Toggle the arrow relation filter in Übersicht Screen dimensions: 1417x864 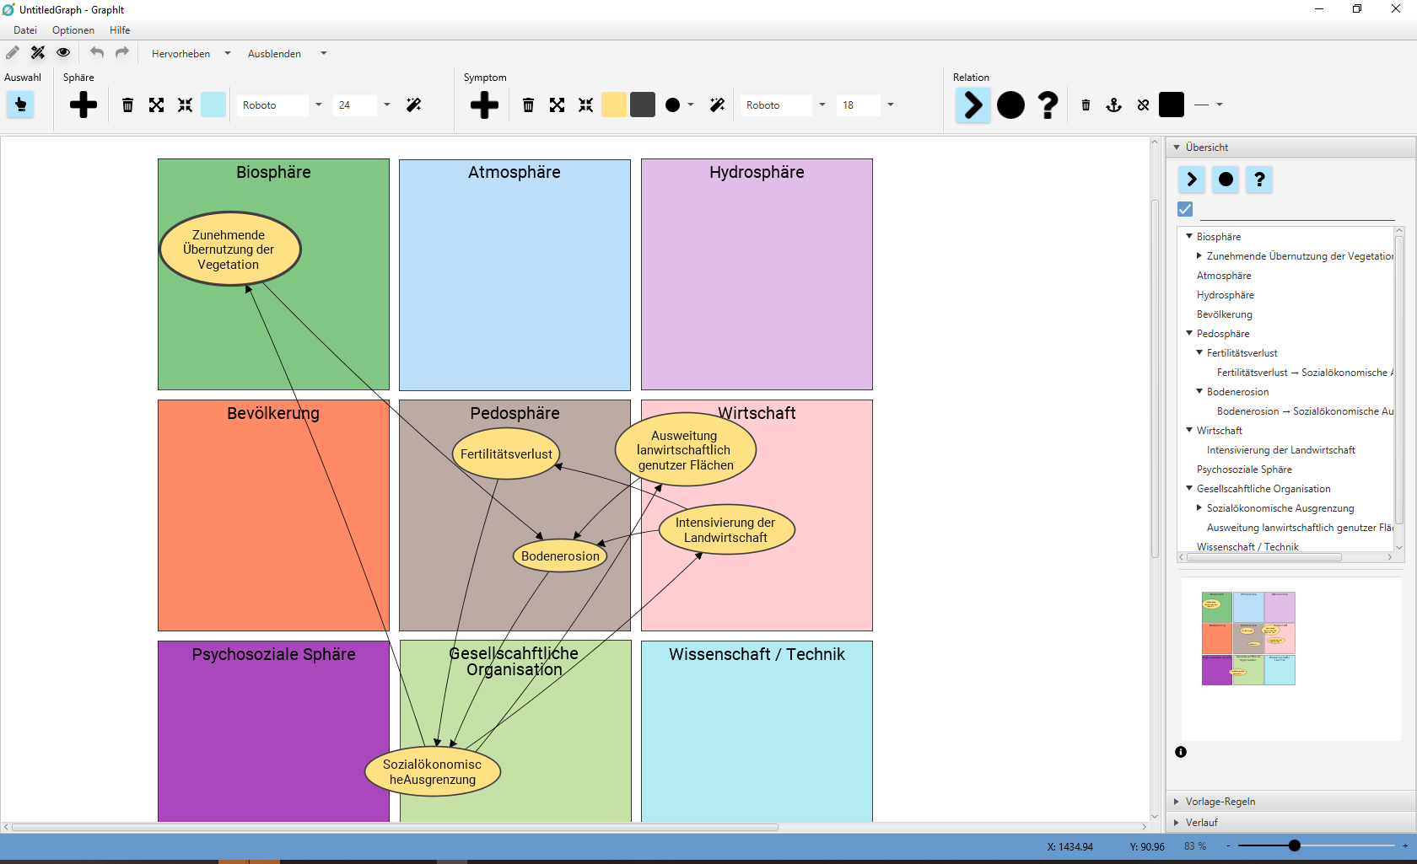1191,180
